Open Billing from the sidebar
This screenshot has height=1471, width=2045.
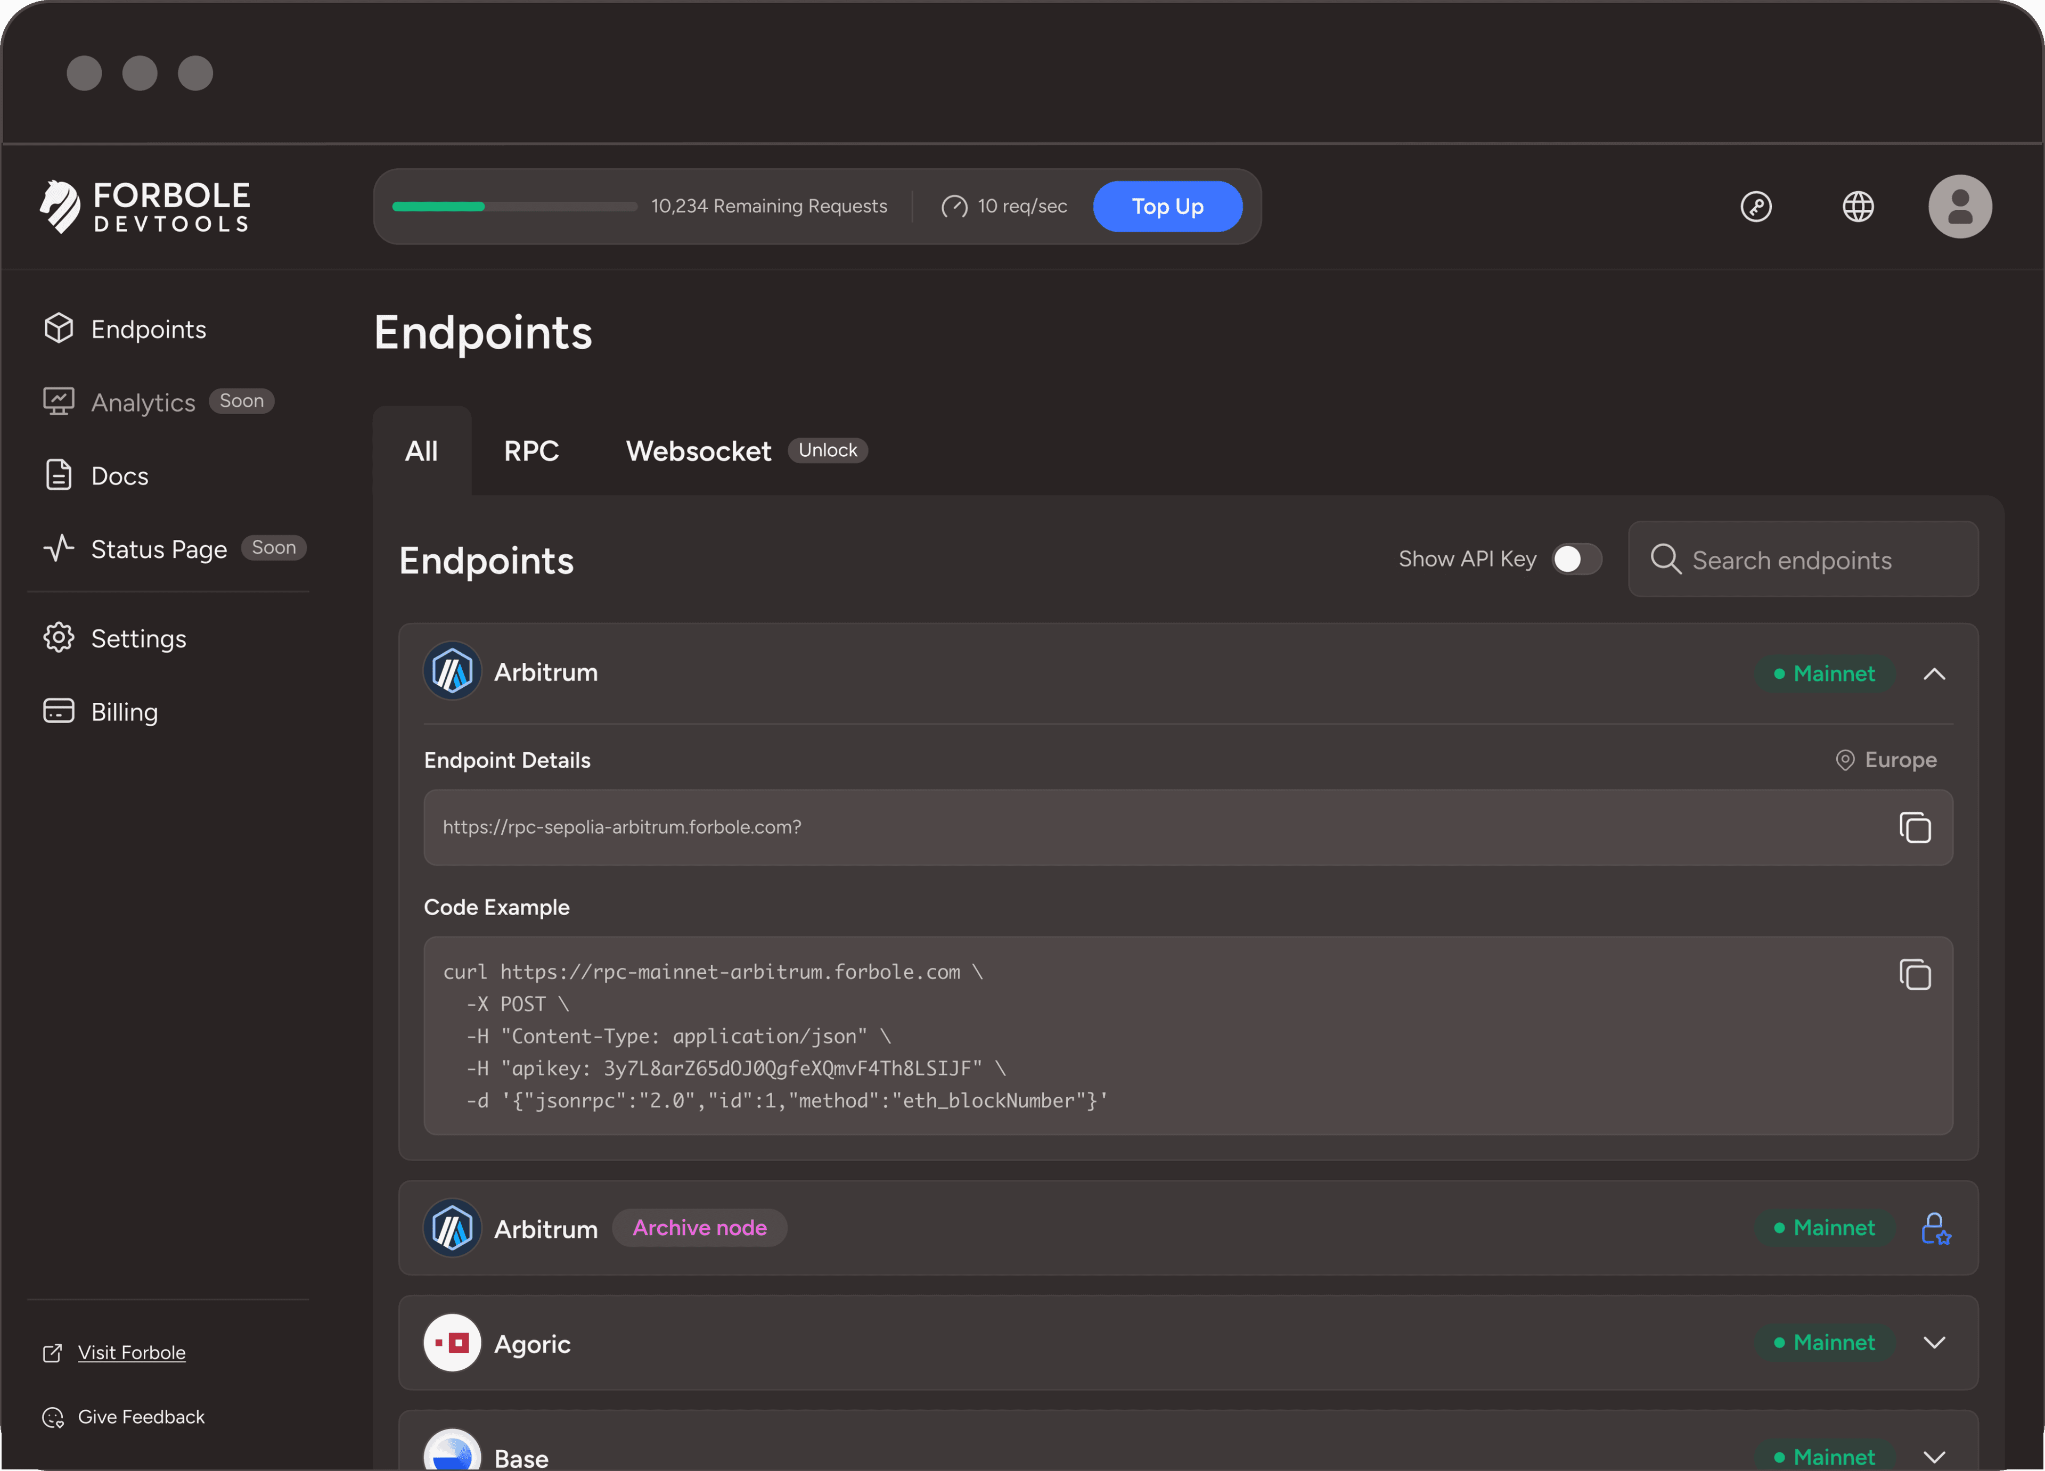[x=124, y=712]
